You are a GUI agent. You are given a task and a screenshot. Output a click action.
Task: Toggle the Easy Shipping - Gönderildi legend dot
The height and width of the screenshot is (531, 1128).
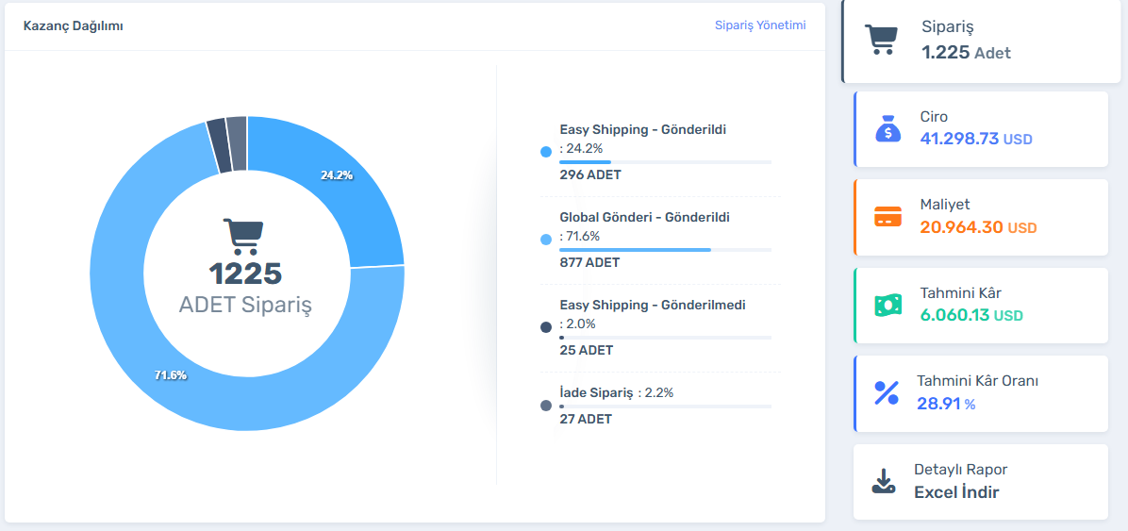coord(545,152)
